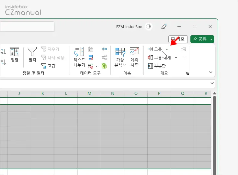Image resolution: width=238 pixels, height=175 pixels.
Task: Click the EZM insideBox account avatar
Action: (x=148, y=27)
